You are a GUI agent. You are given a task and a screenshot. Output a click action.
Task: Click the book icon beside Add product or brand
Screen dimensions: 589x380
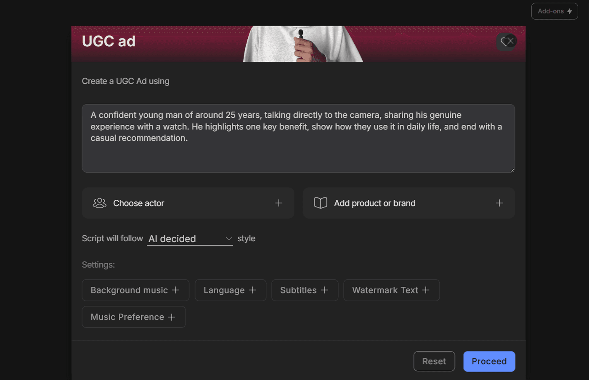click(x=321, y=203)
